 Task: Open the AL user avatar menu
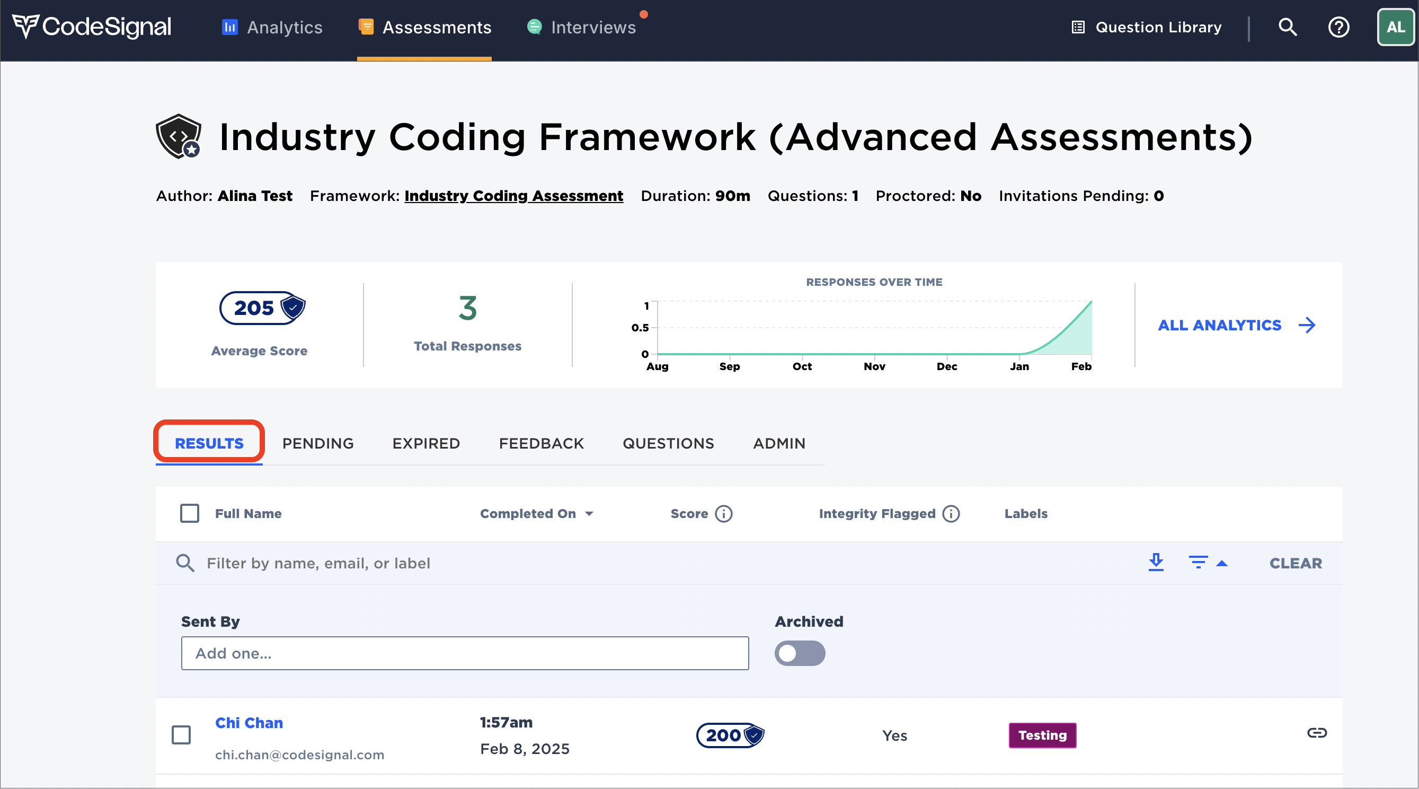[x=1395, y=27]
